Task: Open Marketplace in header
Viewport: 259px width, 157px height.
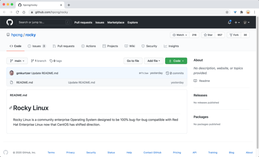Action: [116, 23]
